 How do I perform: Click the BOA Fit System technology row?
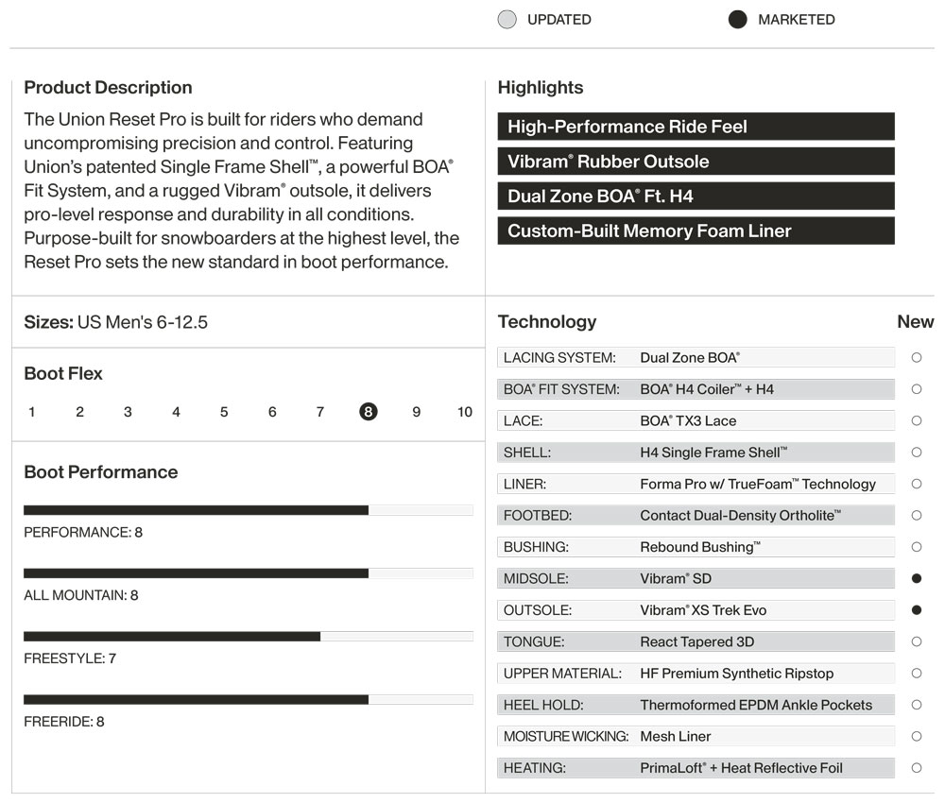(696, 389)
